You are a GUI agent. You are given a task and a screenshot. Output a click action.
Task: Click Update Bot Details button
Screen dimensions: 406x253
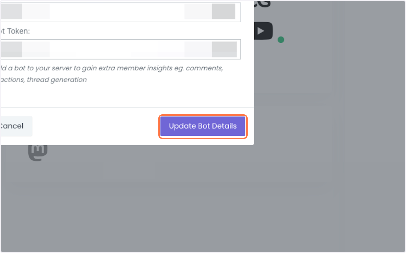pyautogui.click(x=203, y=126)
